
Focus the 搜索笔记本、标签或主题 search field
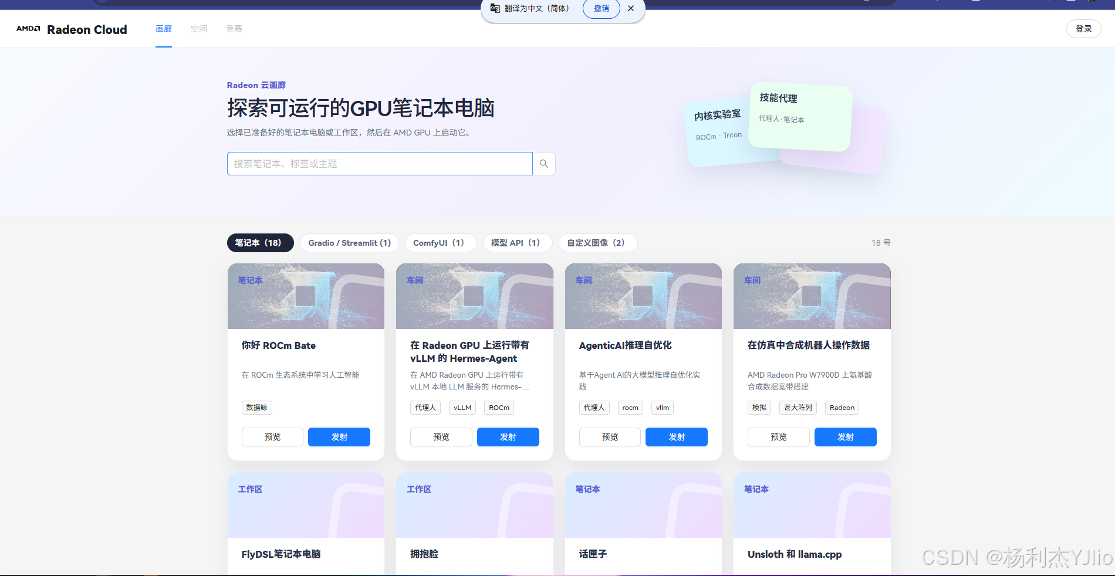[380, 164]
